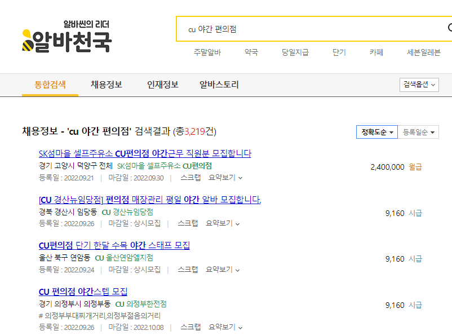The width and height of the screenshot is (452, 335).
Task: Select the 당일지급 keyword link
Action: (295, 52)
